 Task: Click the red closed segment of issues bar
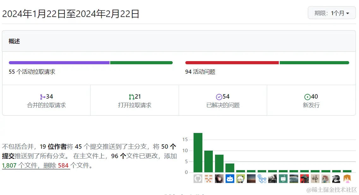pyautogui.click(x=232, y=63)
